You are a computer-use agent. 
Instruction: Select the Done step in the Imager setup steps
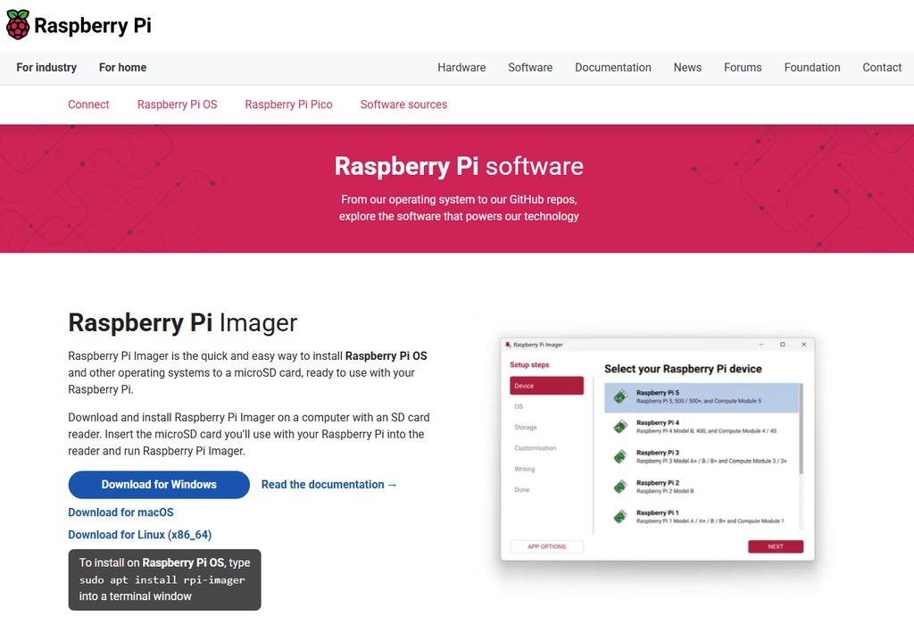click(x=521, y=490)
